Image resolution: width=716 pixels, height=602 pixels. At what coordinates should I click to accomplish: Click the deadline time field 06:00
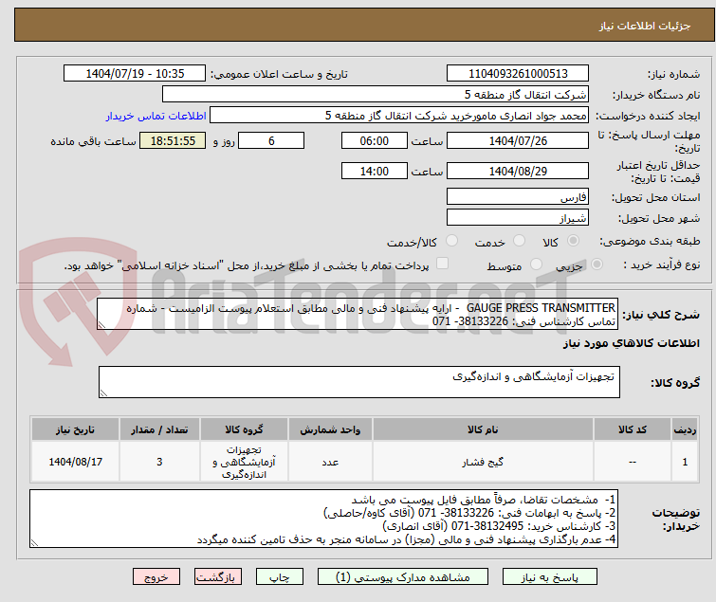click(375, 140)
